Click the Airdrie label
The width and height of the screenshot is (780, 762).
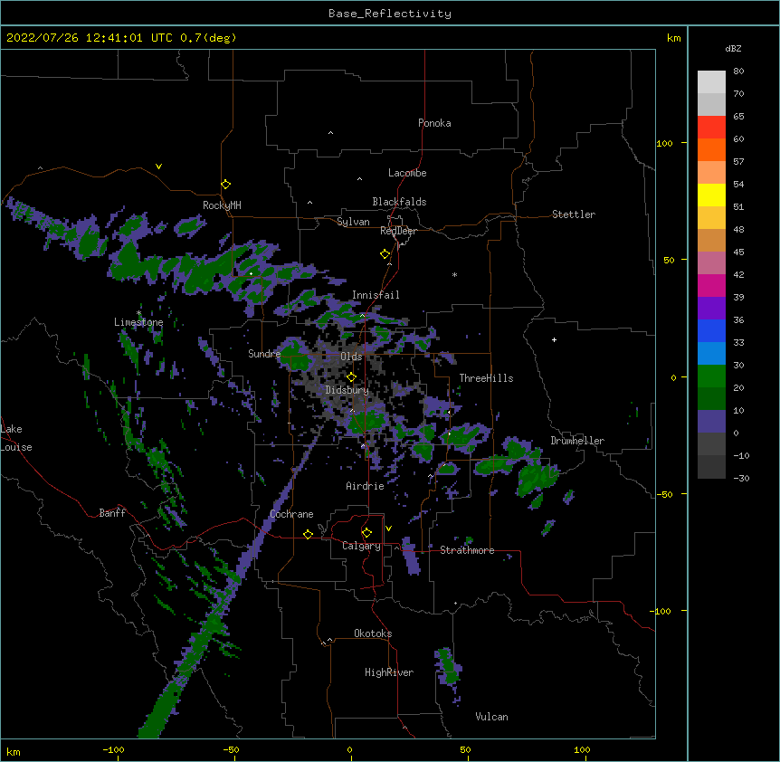coord(366,486)
